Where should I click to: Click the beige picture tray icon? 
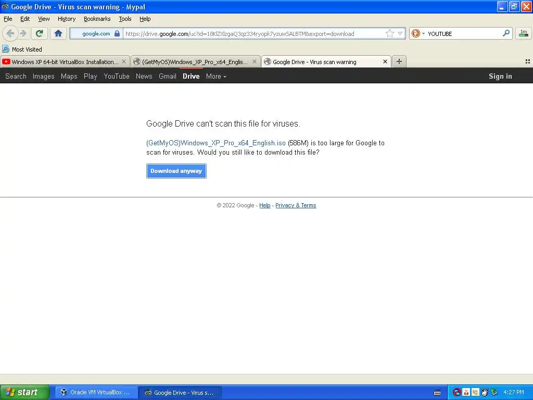(476, 393)
